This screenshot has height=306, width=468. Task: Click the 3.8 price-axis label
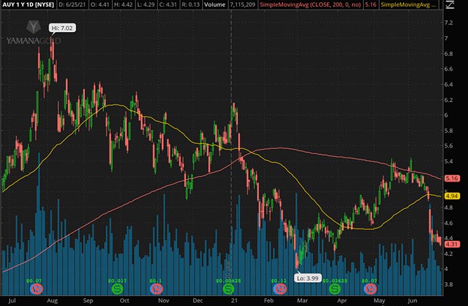tap(448, 284)
